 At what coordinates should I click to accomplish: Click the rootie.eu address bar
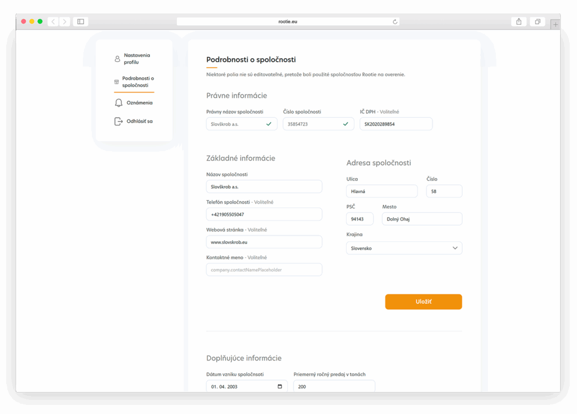pos(287,21)
